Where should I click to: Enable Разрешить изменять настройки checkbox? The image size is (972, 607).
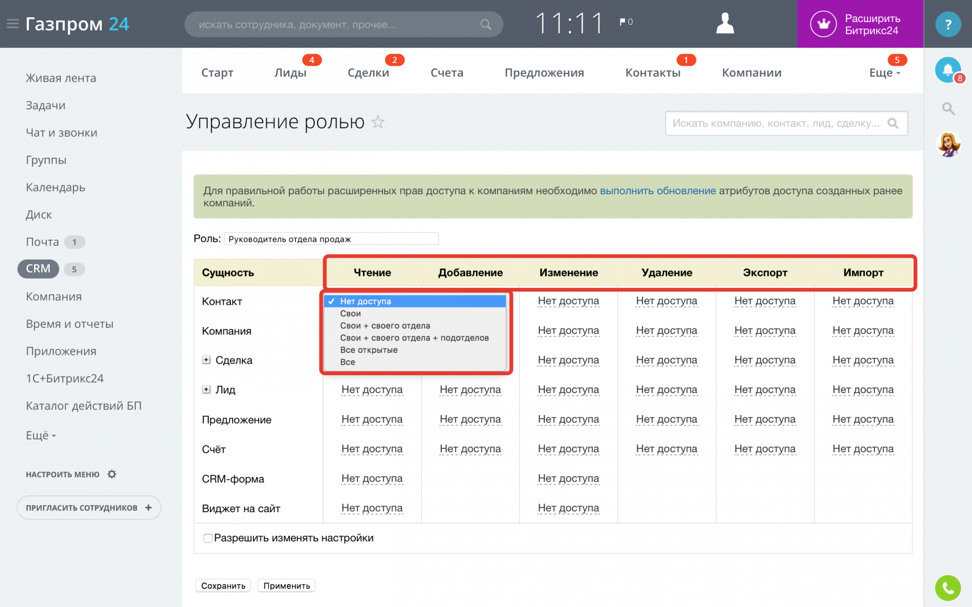[x=208, y=538]
